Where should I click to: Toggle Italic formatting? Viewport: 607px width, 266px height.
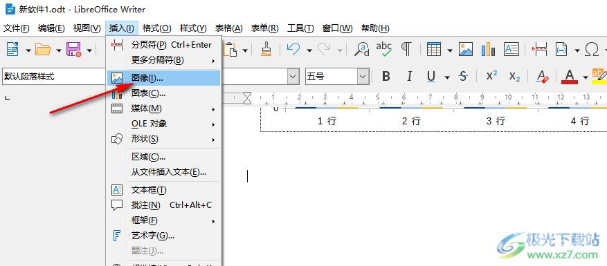[x=409, y=77]
